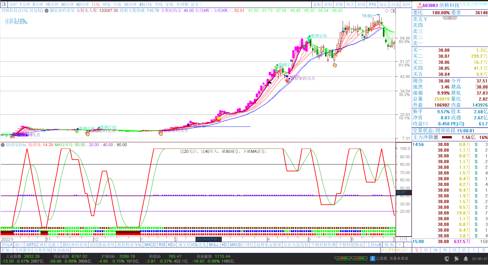The width and height of the screenshot is (488, 265).
Task: Open the 主力净额 detail list icon
Action: pyautogui.click(x=436, y=137)
